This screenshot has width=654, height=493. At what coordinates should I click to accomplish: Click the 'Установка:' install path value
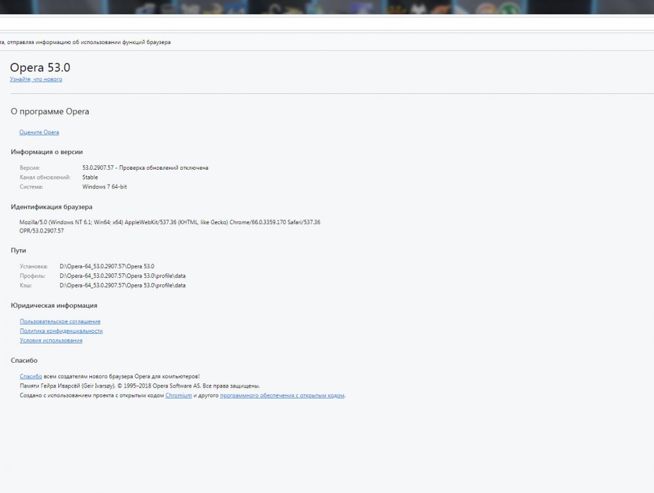pyautogui.click(x=107, y=266)
